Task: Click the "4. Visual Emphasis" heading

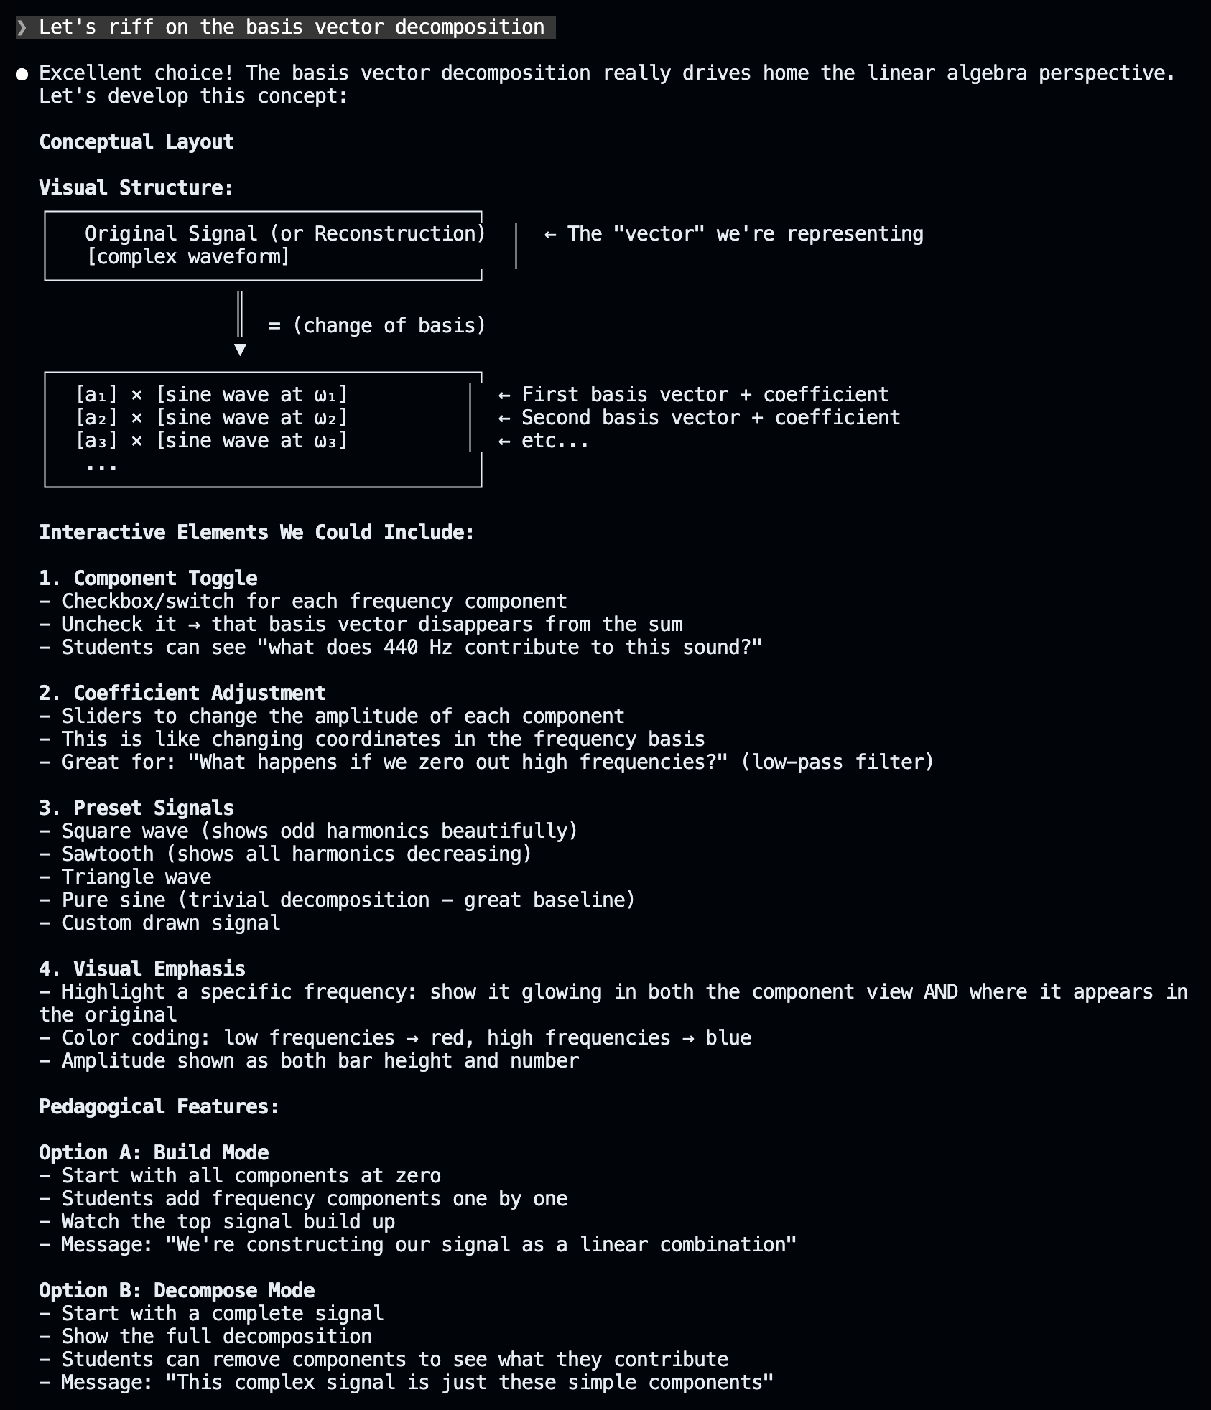Action: click(x=142, y=969)
